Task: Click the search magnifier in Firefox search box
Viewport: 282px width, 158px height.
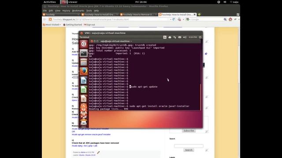Action: tap(225, 19)
